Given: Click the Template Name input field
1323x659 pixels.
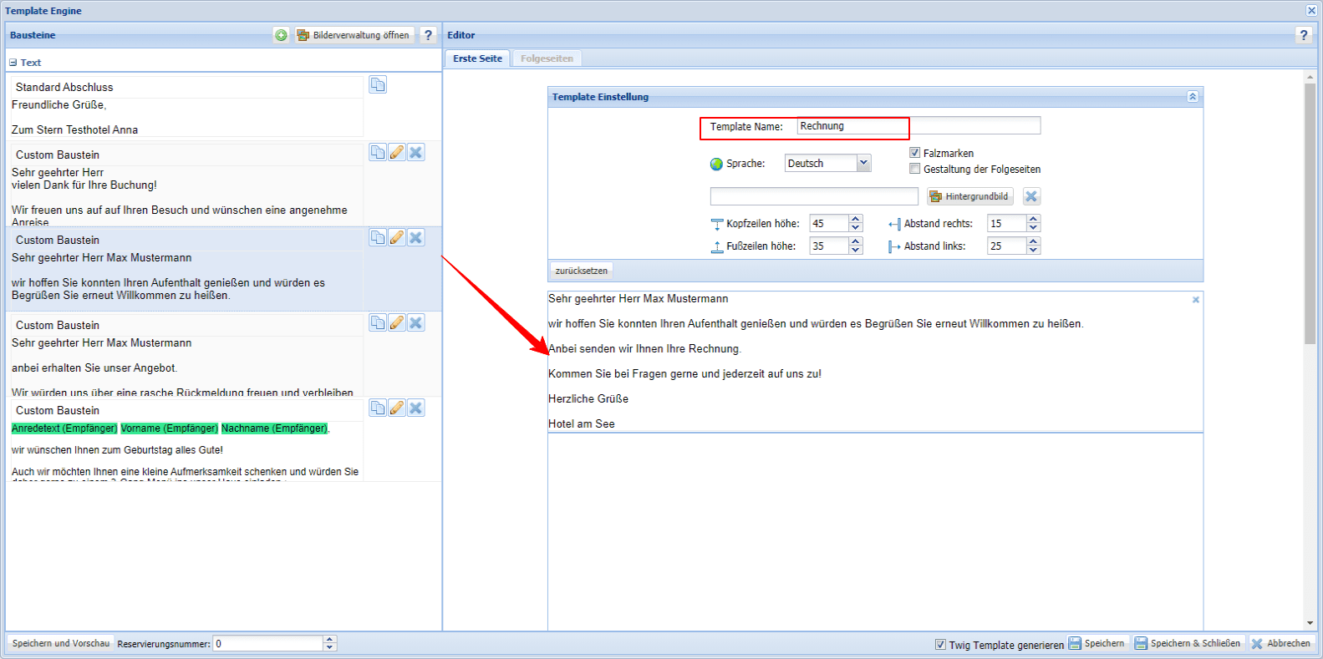Looking at the screenshot, I should 918,126.
